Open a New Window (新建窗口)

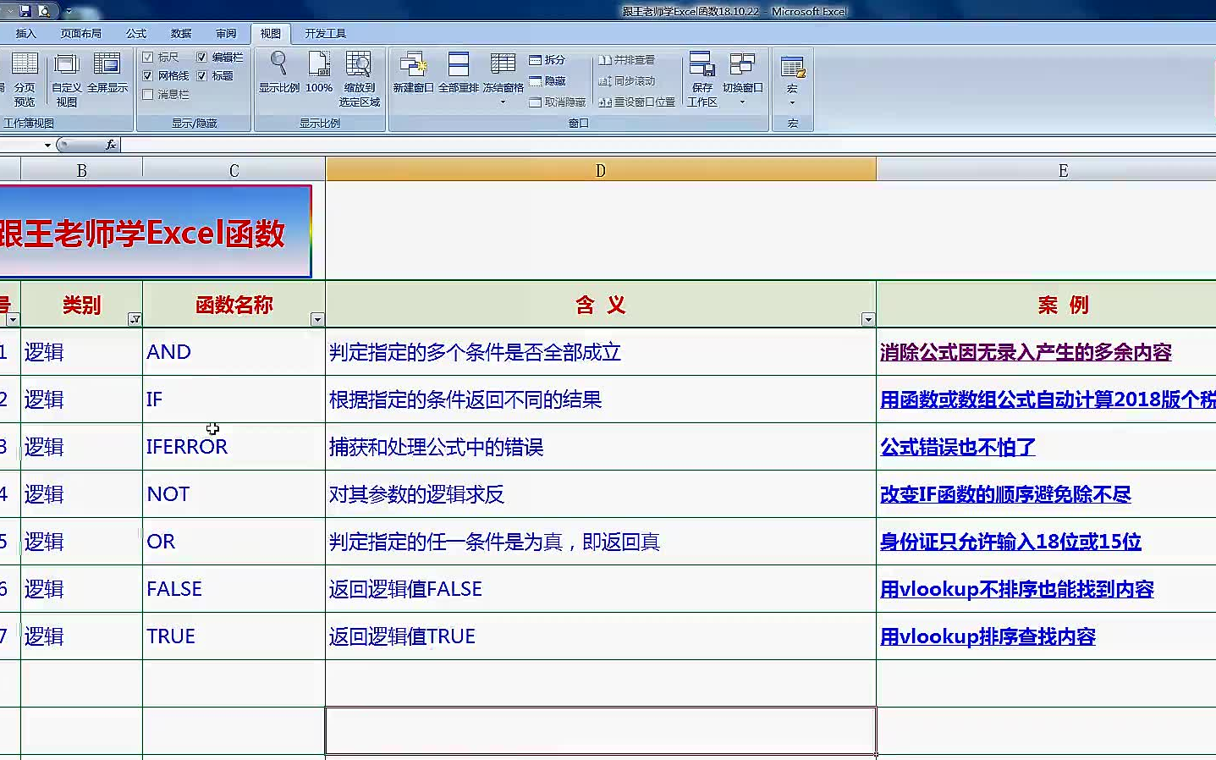[x=413, y=73]
